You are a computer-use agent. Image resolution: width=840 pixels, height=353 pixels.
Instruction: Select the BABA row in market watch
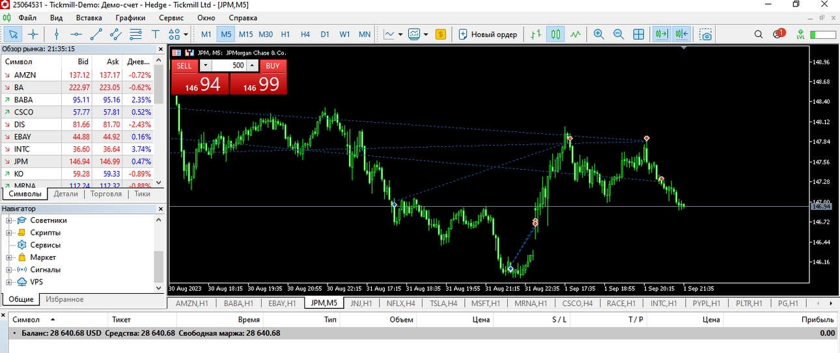77,100
